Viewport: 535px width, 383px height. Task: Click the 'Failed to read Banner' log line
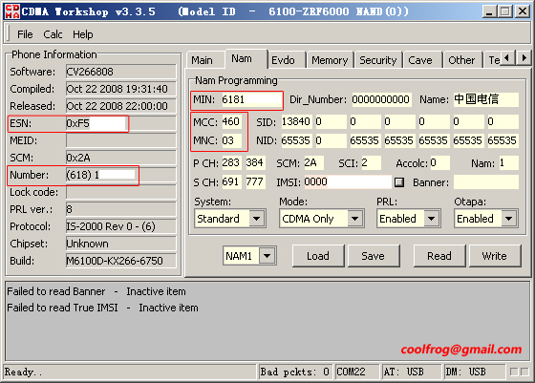coord(96,291)
